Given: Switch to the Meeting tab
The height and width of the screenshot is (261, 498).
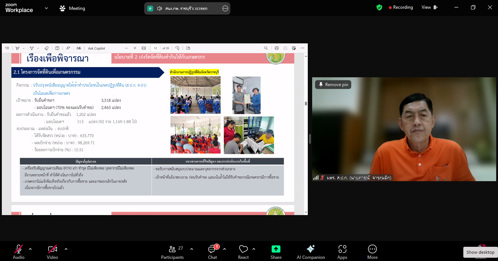Looking at the screenshot, I should tap(72, 8).
